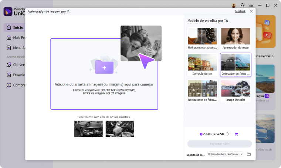Screen dimensions: 281x168
Task: Click the Exportar tudo button
Action: (220, 144)
